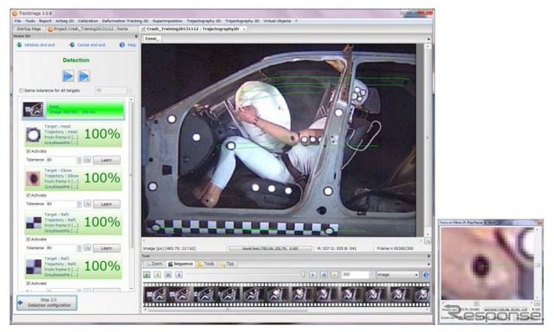Click first frame thumbnail in filmstrip
The image size is (554, 332).
[x=155, y=295]
